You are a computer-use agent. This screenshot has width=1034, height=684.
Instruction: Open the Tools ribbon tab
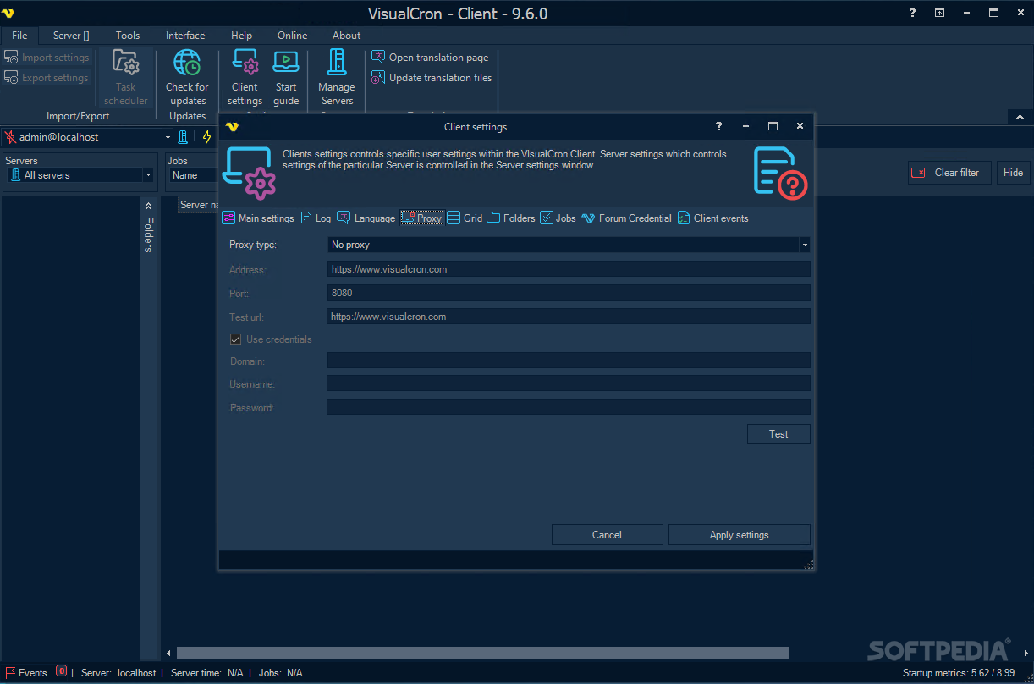tap(128, 36)
